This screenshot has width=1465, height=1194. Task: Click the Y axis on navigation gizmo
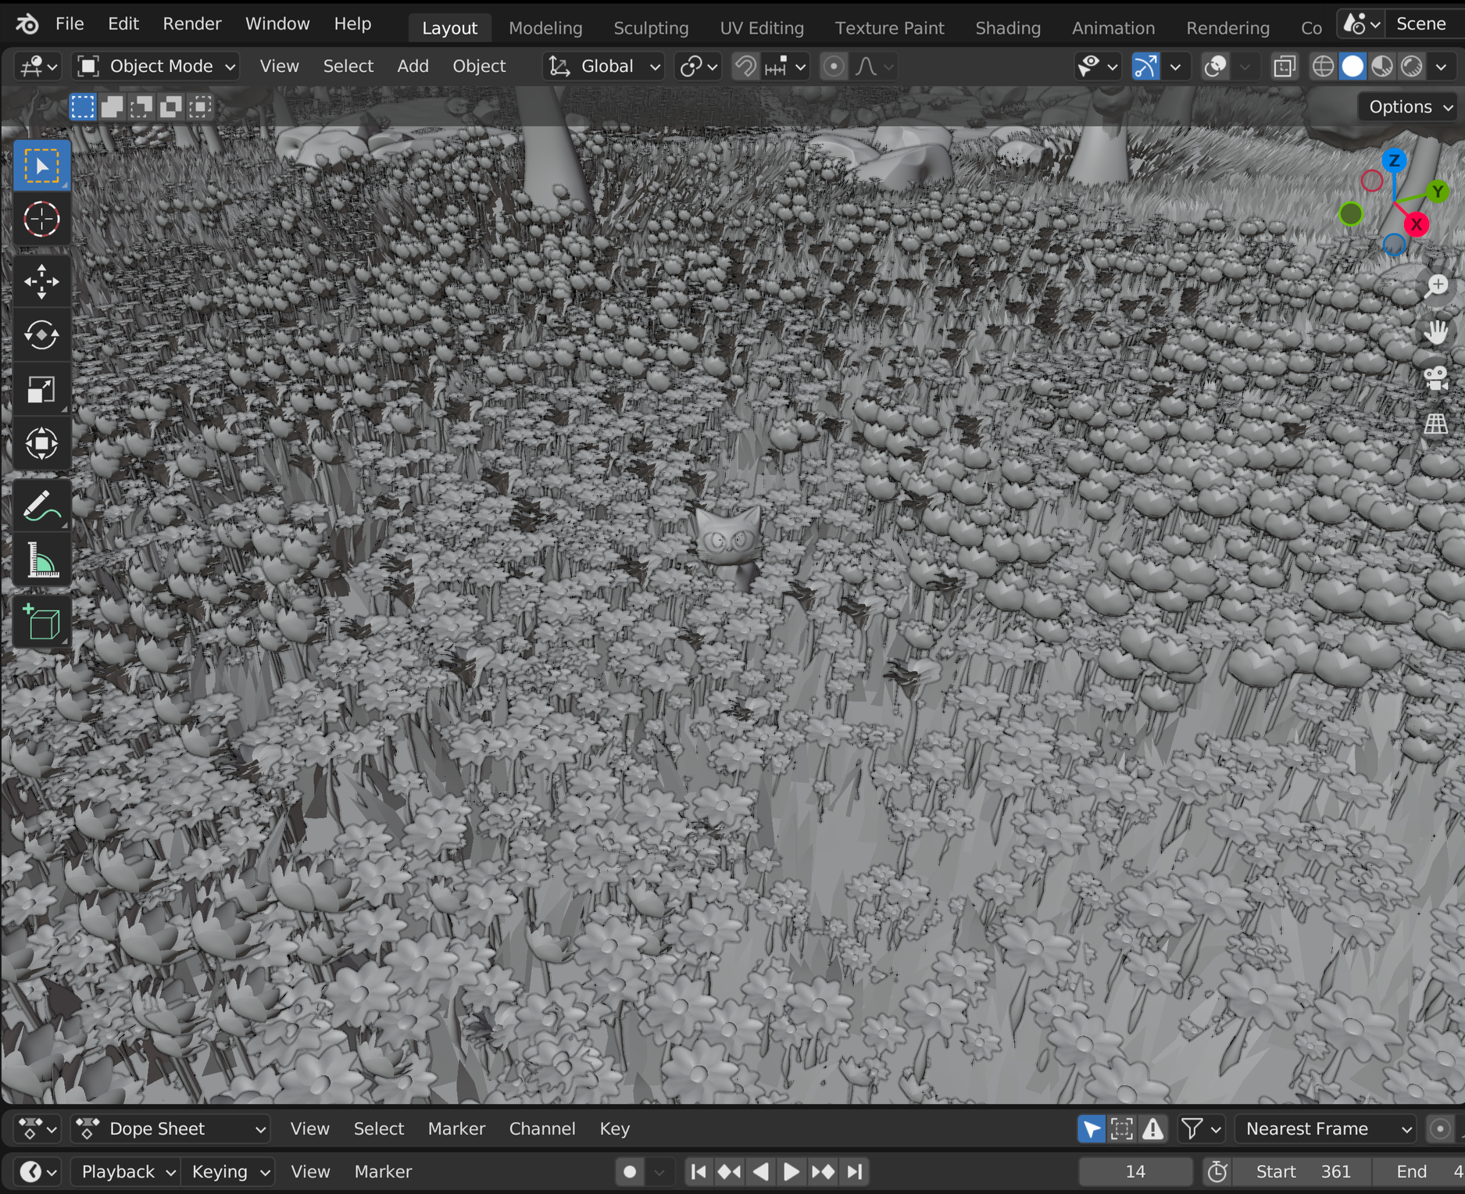pyautogui.click(x=1438, y=191)
